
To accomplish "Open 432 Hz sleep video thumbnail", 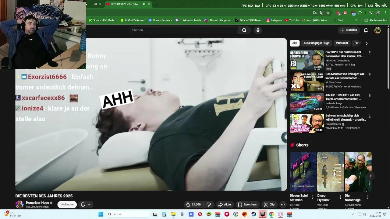I will click(x=307, y=103).
